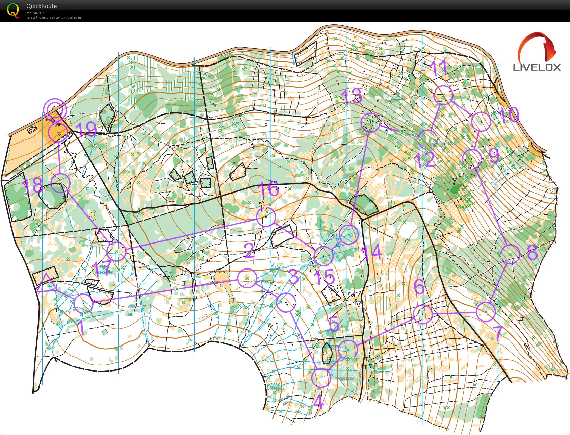Select control circle 18

[x=60, y=183]
